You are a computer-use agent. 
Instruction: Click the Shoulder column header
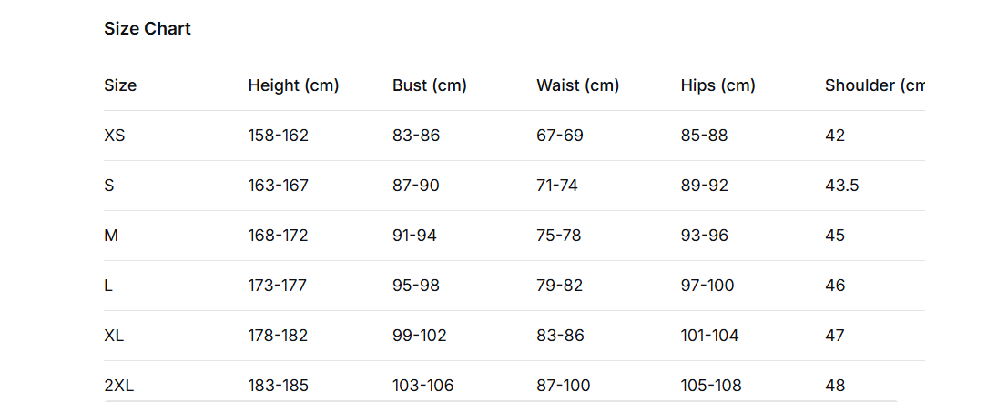[x=874, y=86]
